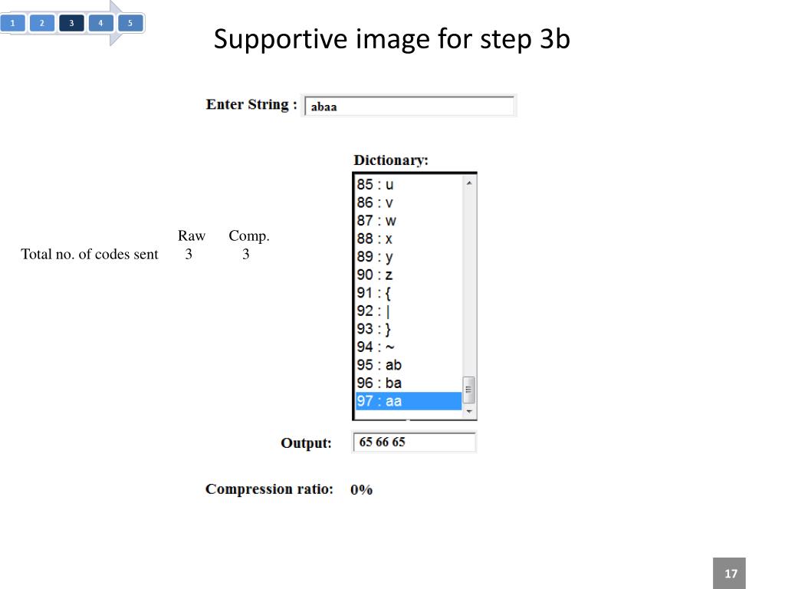Pick the 88 : x dictionary entry
The width and height of the screenshot is (785, 589).
tap(409, 239)
